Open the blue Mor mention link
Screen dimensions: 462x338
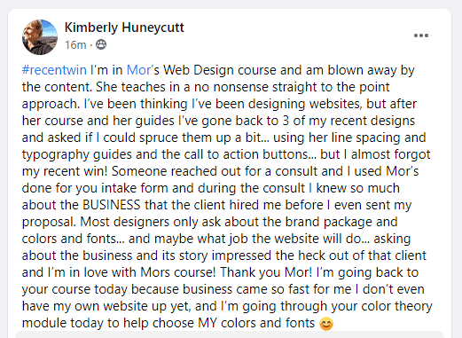[138, 70]
